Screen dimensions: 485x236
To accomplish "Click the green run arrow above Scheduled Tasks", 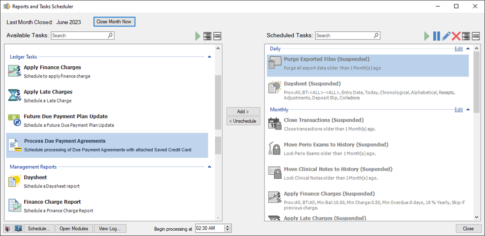I will [x=427, y=36].
